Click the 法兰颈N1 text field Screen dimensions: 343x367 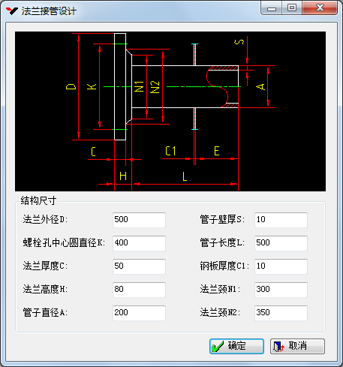tap(281, 290)
